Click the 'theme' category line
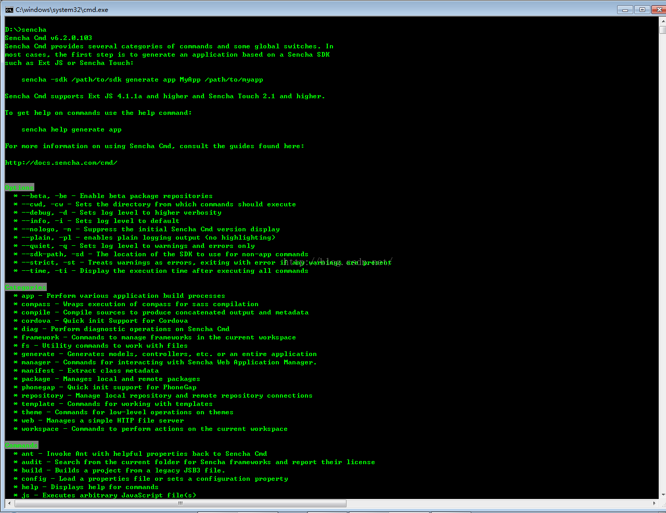This screenshot has width=666, height=513. tap(123, 412)
